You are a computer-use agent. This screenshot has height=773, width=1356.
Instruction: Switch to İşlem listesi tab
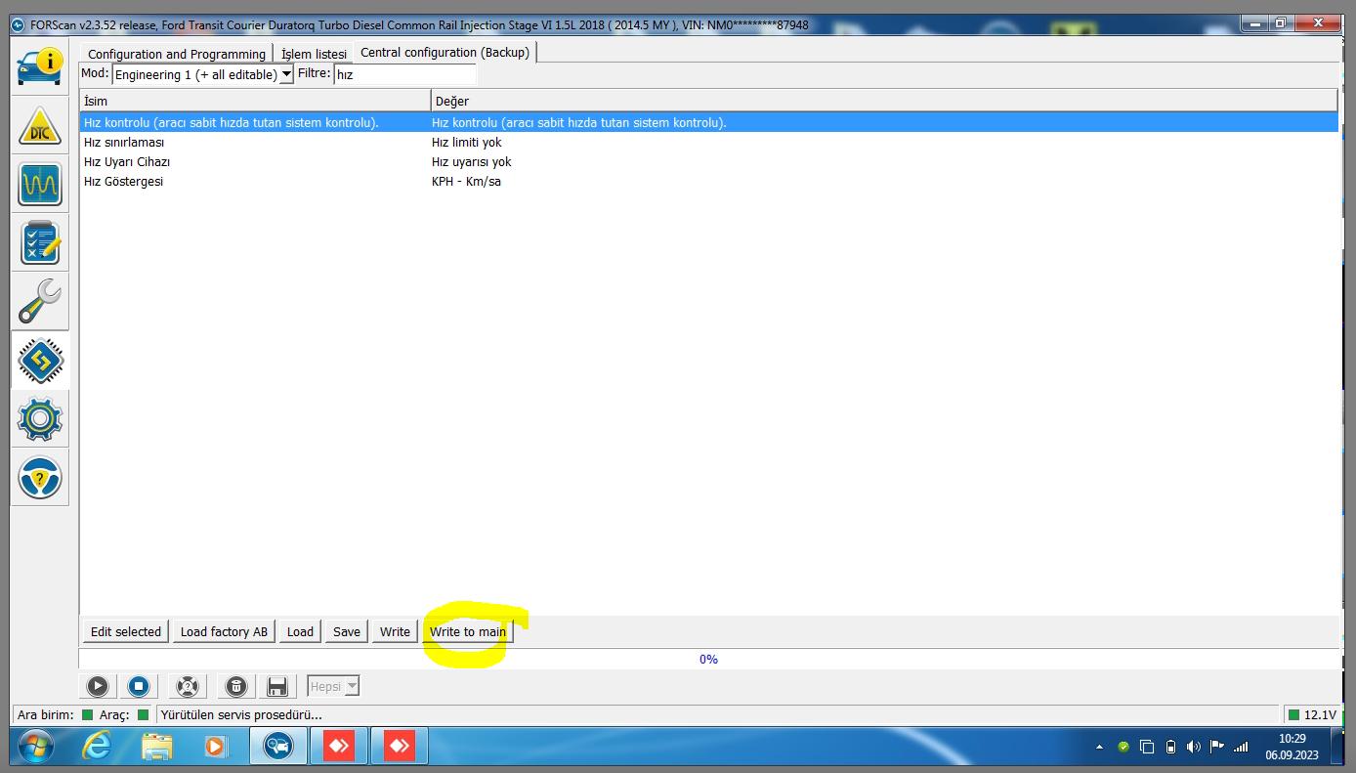click(x=314, y=54)
